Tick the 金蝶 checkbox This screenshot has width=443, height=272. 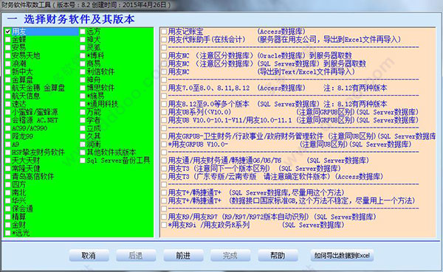8,40
